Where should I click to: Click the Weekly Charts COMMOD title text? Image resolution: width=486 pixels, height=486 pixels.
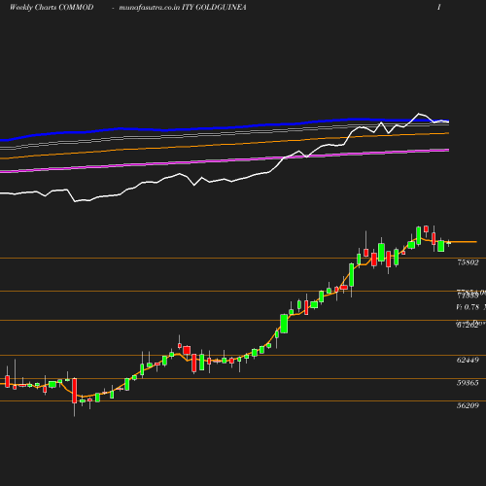(52, 7)
